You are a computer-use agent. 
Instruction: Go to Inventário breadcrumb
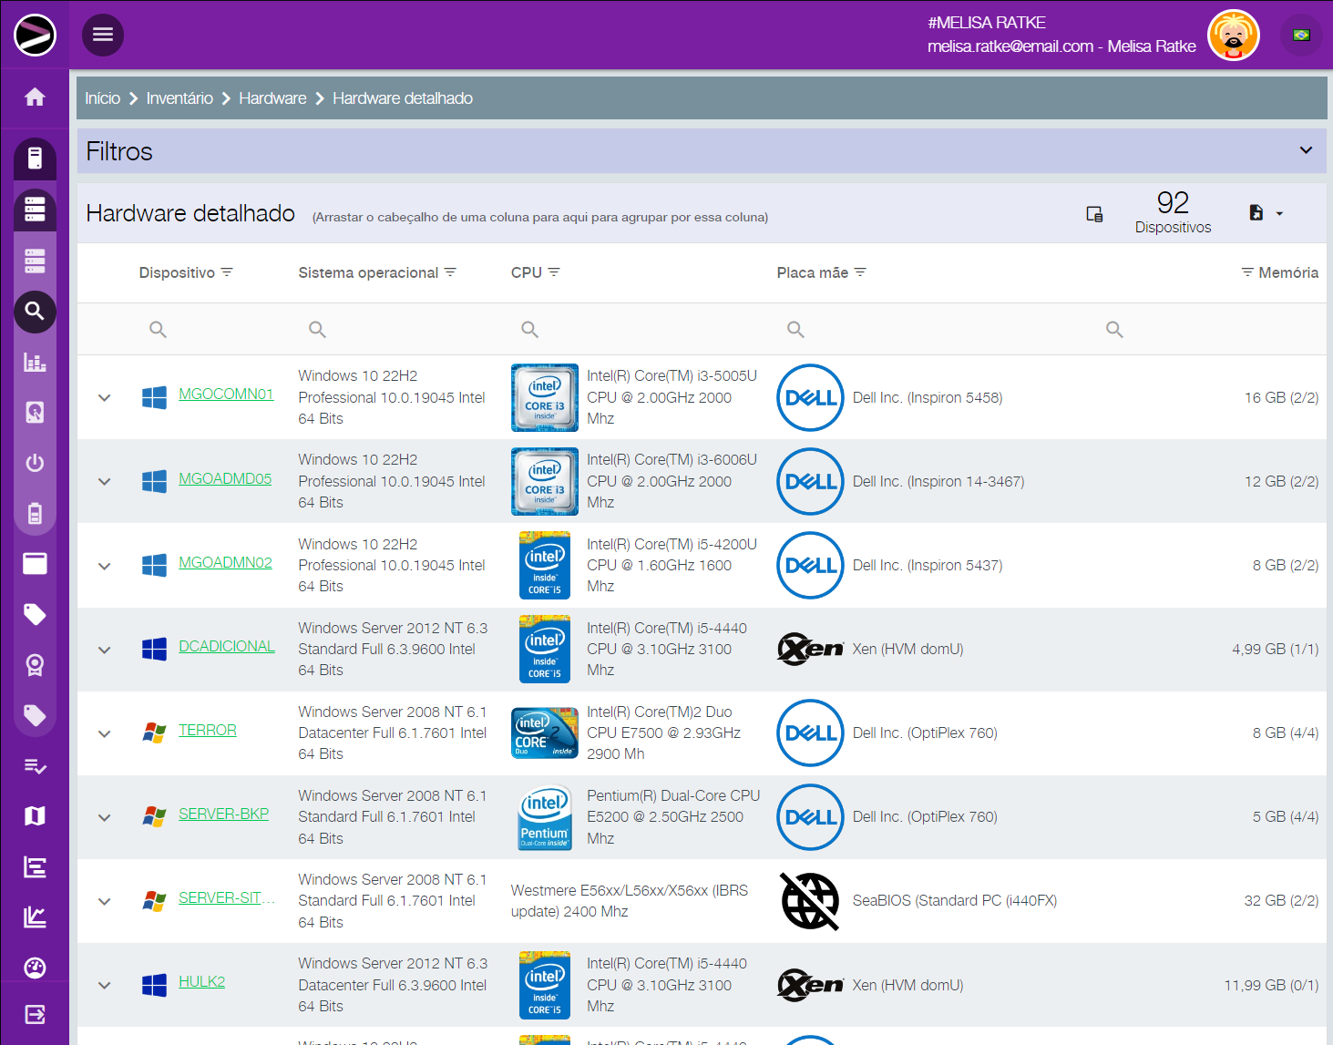(x=179, y=98)
